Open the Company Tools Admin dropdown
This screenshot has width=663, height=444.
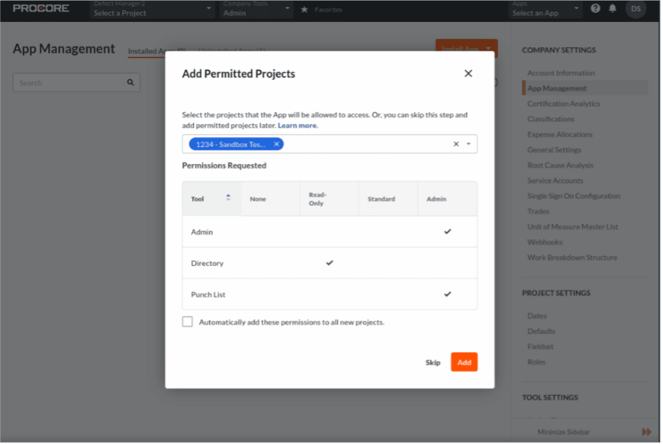[257, 10]
